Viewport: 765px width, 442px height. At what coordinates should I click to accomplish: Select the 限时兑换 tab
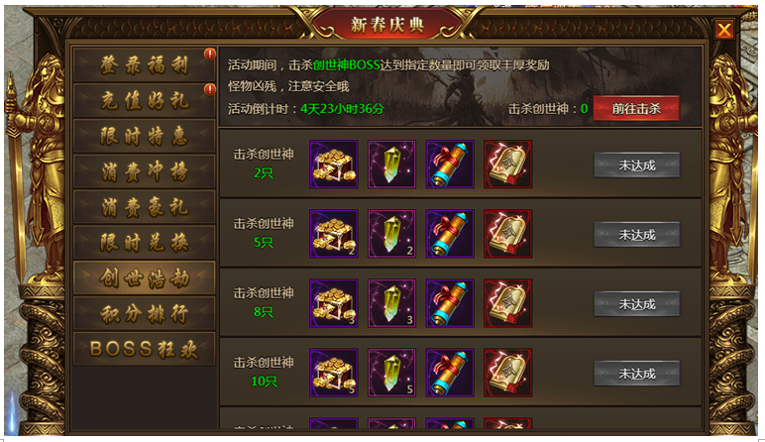[144, 243]
